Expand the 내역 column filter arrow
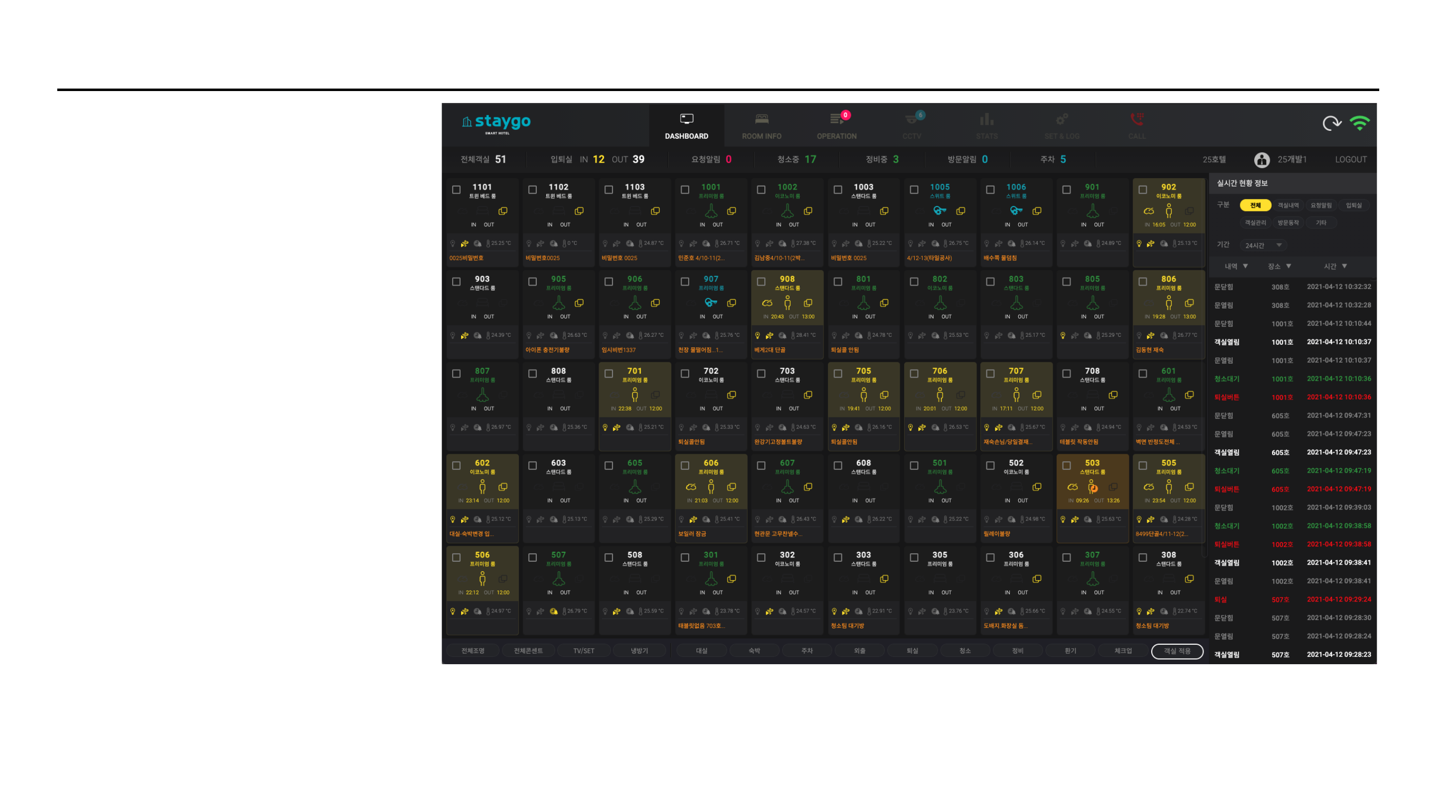 [x=1245, y=267]
